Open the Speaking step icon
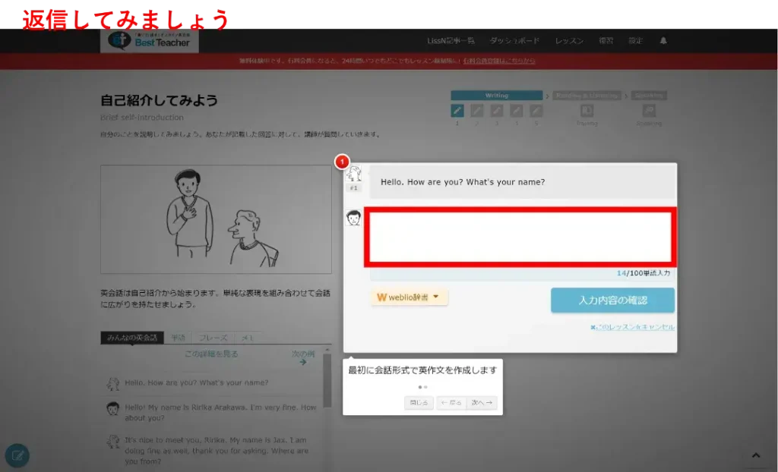The width and height of the screenshot is (778, 472). 649,111
